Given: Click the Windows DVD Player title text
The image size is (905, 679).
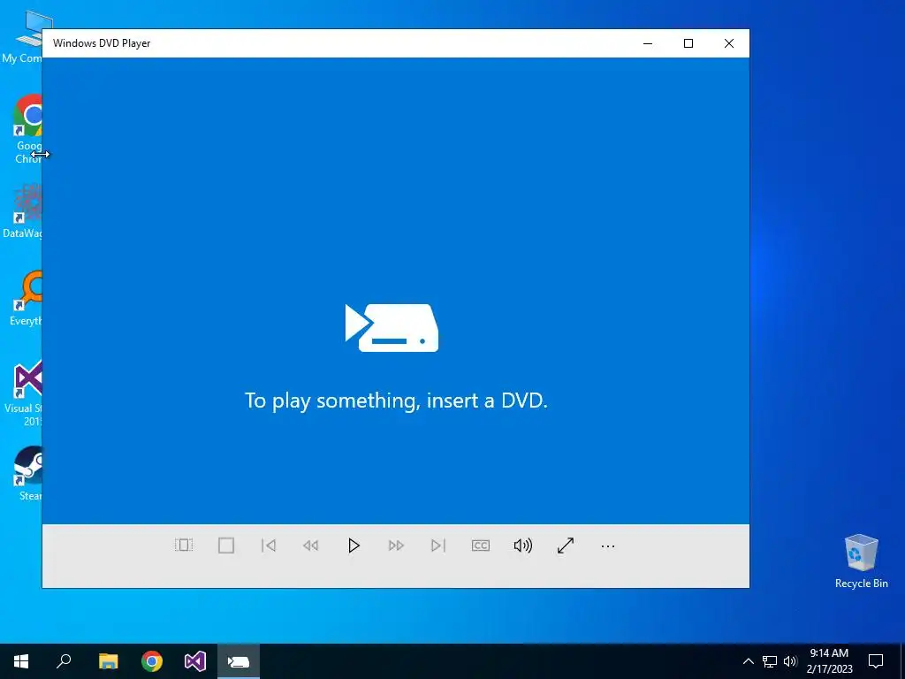Looking at the screenshot, I should coord(102,43).
